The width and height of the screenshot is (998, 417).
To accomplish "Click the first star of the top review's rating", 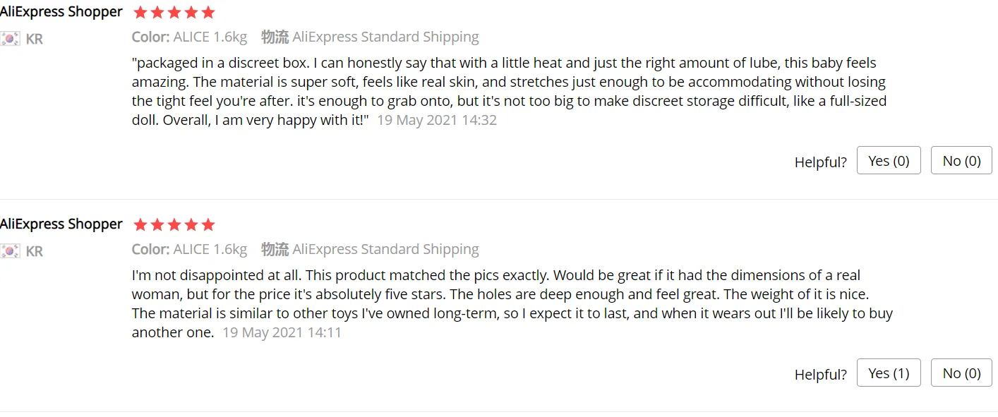I will click(140, 13).
